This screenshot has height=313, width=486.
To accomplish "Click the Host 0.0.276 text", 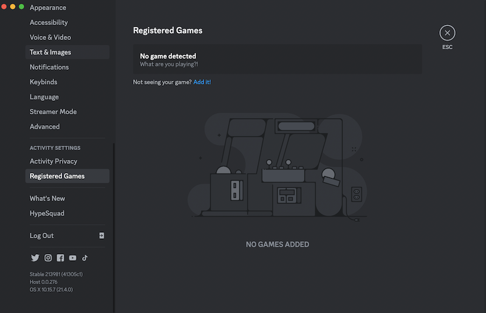I will click(x=43, y=282).
